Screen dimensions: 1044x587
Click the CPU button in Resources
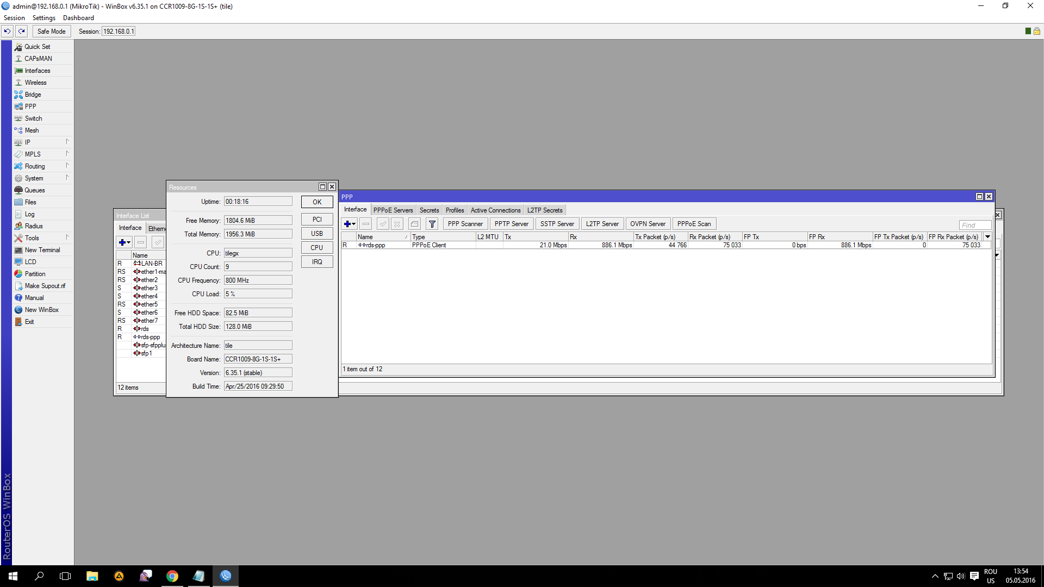(317, 248)
